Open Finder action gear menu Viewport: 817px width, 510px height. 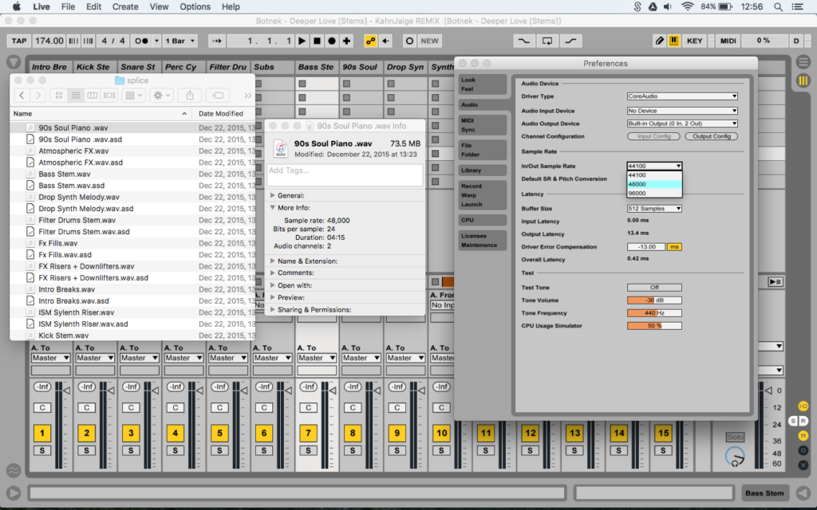pos(161,95)
